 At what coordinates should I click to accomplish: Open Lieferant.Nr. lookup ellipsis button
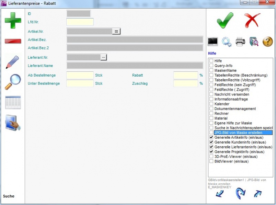[103, 57]
